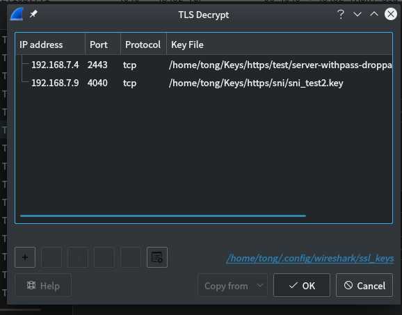Click the server-withpass key file path
The height and width of the screenshot is (315, 402).
click(x=280, y=65)
